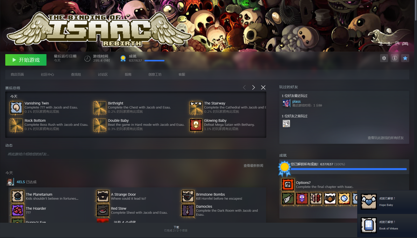
Task: Focus the 将此游戏介绍给您的好友 input field
Action: click(x=136, y=154)
